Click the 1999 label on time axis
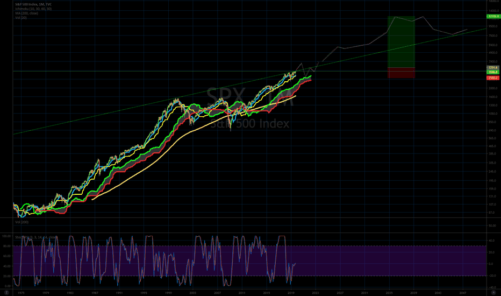The height and width of the screenshot is (296, 501). tap(168, 293)
